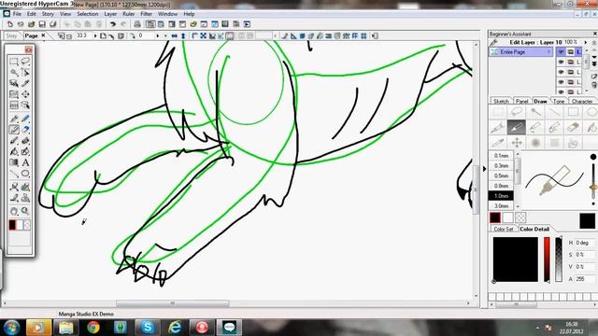Screen dimensions: 598x336
Task: Switch to the Character tab
Action: click(582, 102)
